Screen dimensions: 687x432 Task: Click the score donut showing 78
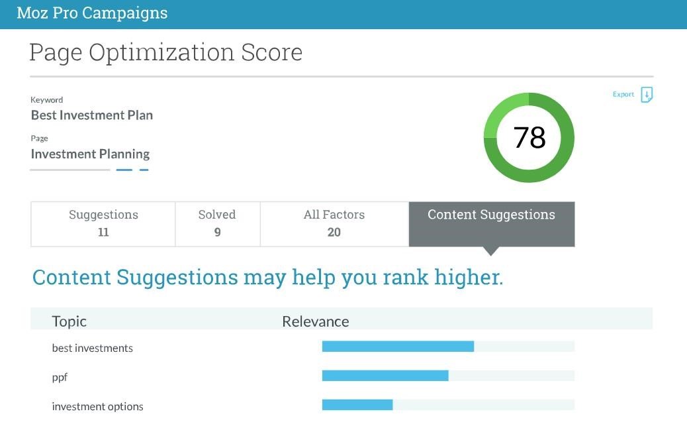click(x=529, y=138)
